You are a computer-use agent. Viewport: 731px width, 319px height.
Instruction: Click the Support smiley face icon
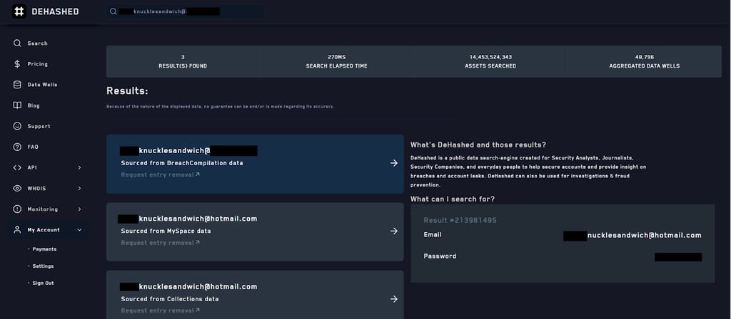pyautogui.click(x=17, y=126)
